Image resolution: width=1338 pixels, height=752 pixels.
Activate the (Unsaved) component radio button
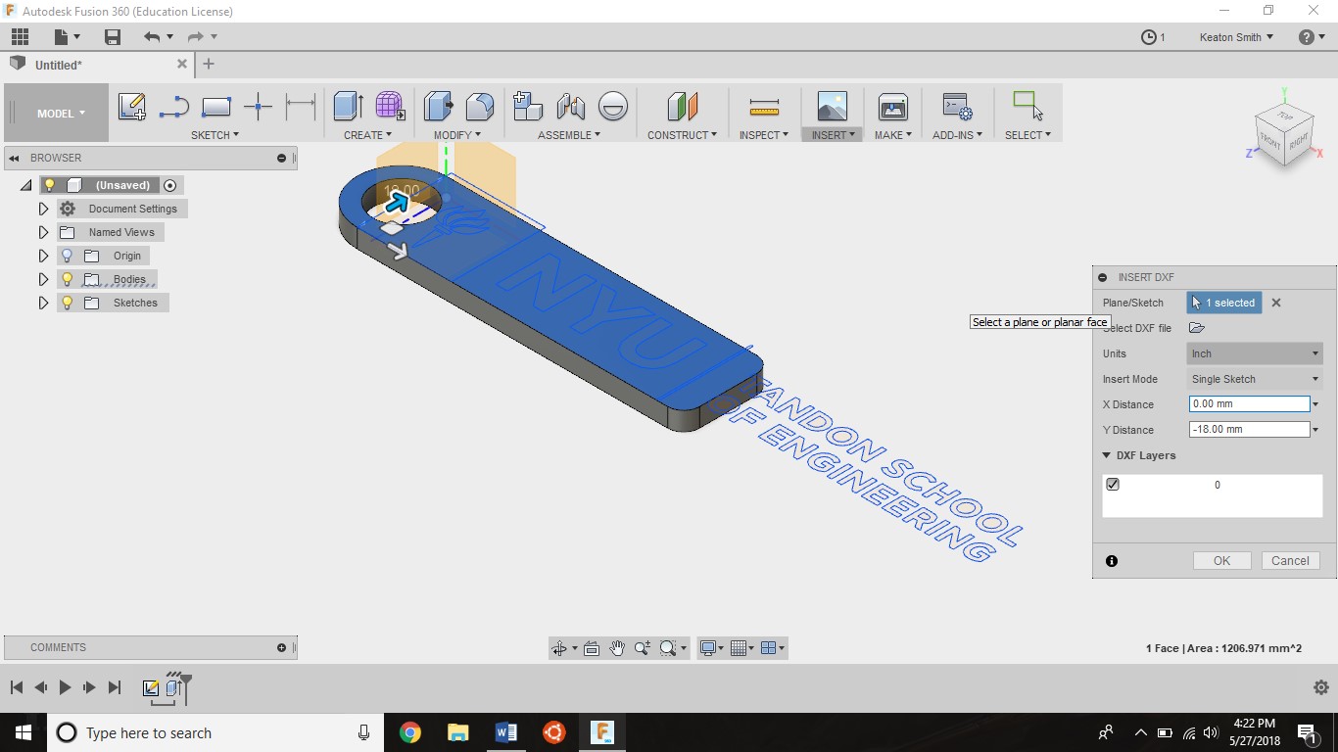[x=169, y=185]
